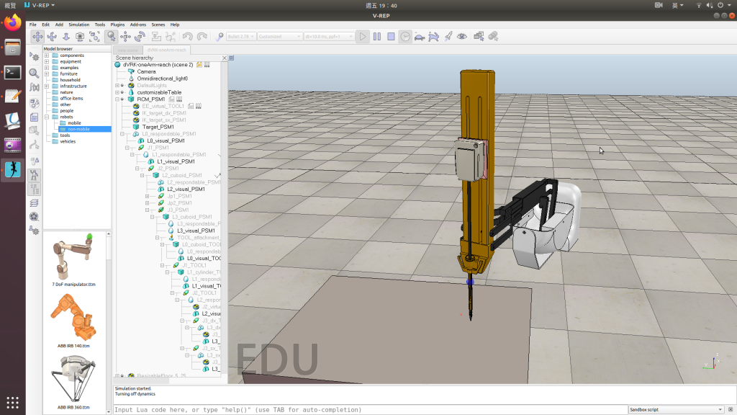Image resolution: width=737 pixels, height=415 pixels.
Task: Open the Plugins menu
Action: 117,24
